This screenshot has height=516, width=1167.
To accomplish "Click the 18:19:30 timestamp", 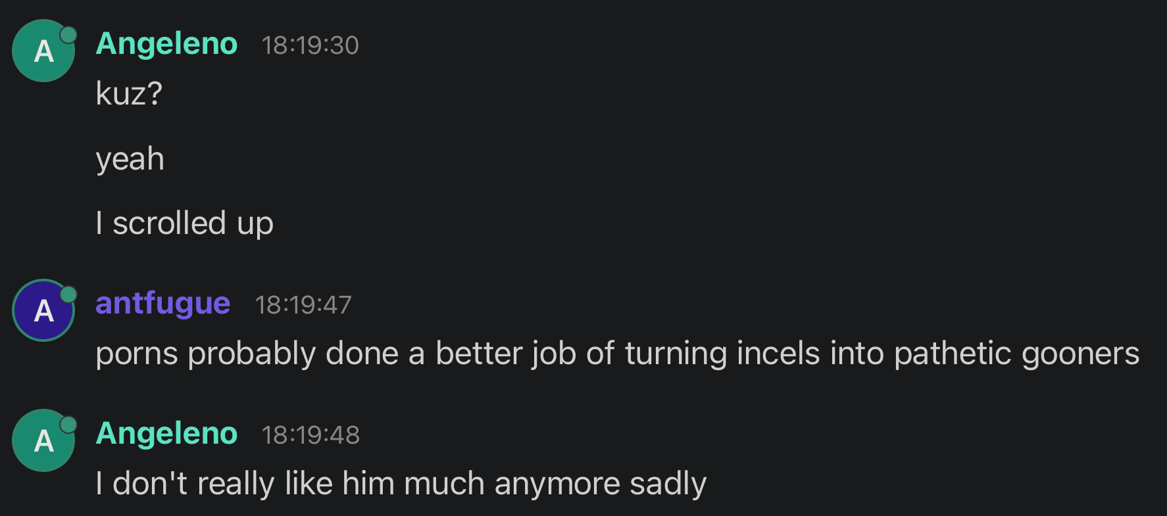I will 310,45.
